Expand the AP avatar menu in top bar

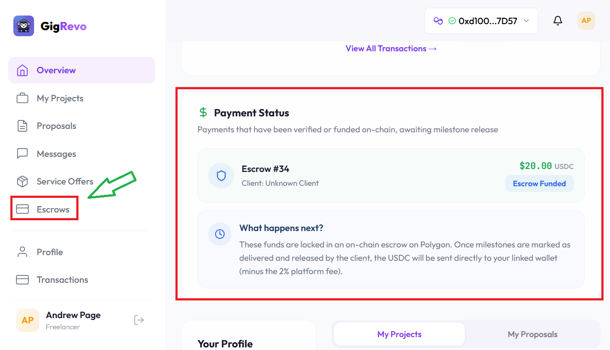click(586, 20)
